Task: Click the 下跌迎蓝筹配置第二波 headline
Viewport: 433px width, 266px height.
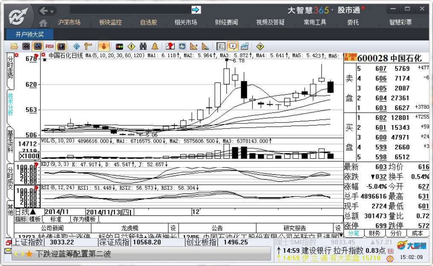Action: [73, 254]
